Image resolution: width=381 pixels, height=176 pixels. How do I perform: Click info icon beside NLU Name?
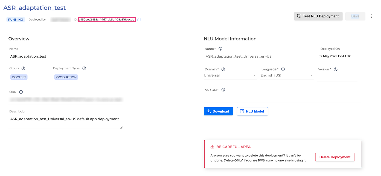pyautogui.click(x=220, y=49)
